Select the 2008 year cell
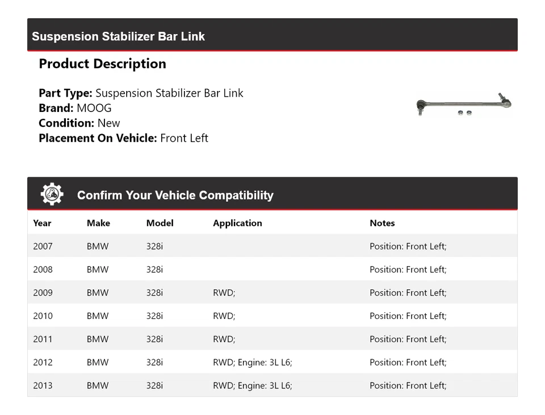 click(x=43, y=269)
